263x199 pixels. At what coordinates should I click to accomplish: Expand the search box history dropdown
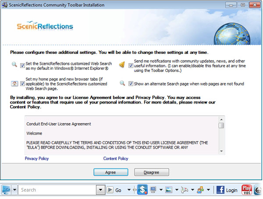click(x=101, y=190)
